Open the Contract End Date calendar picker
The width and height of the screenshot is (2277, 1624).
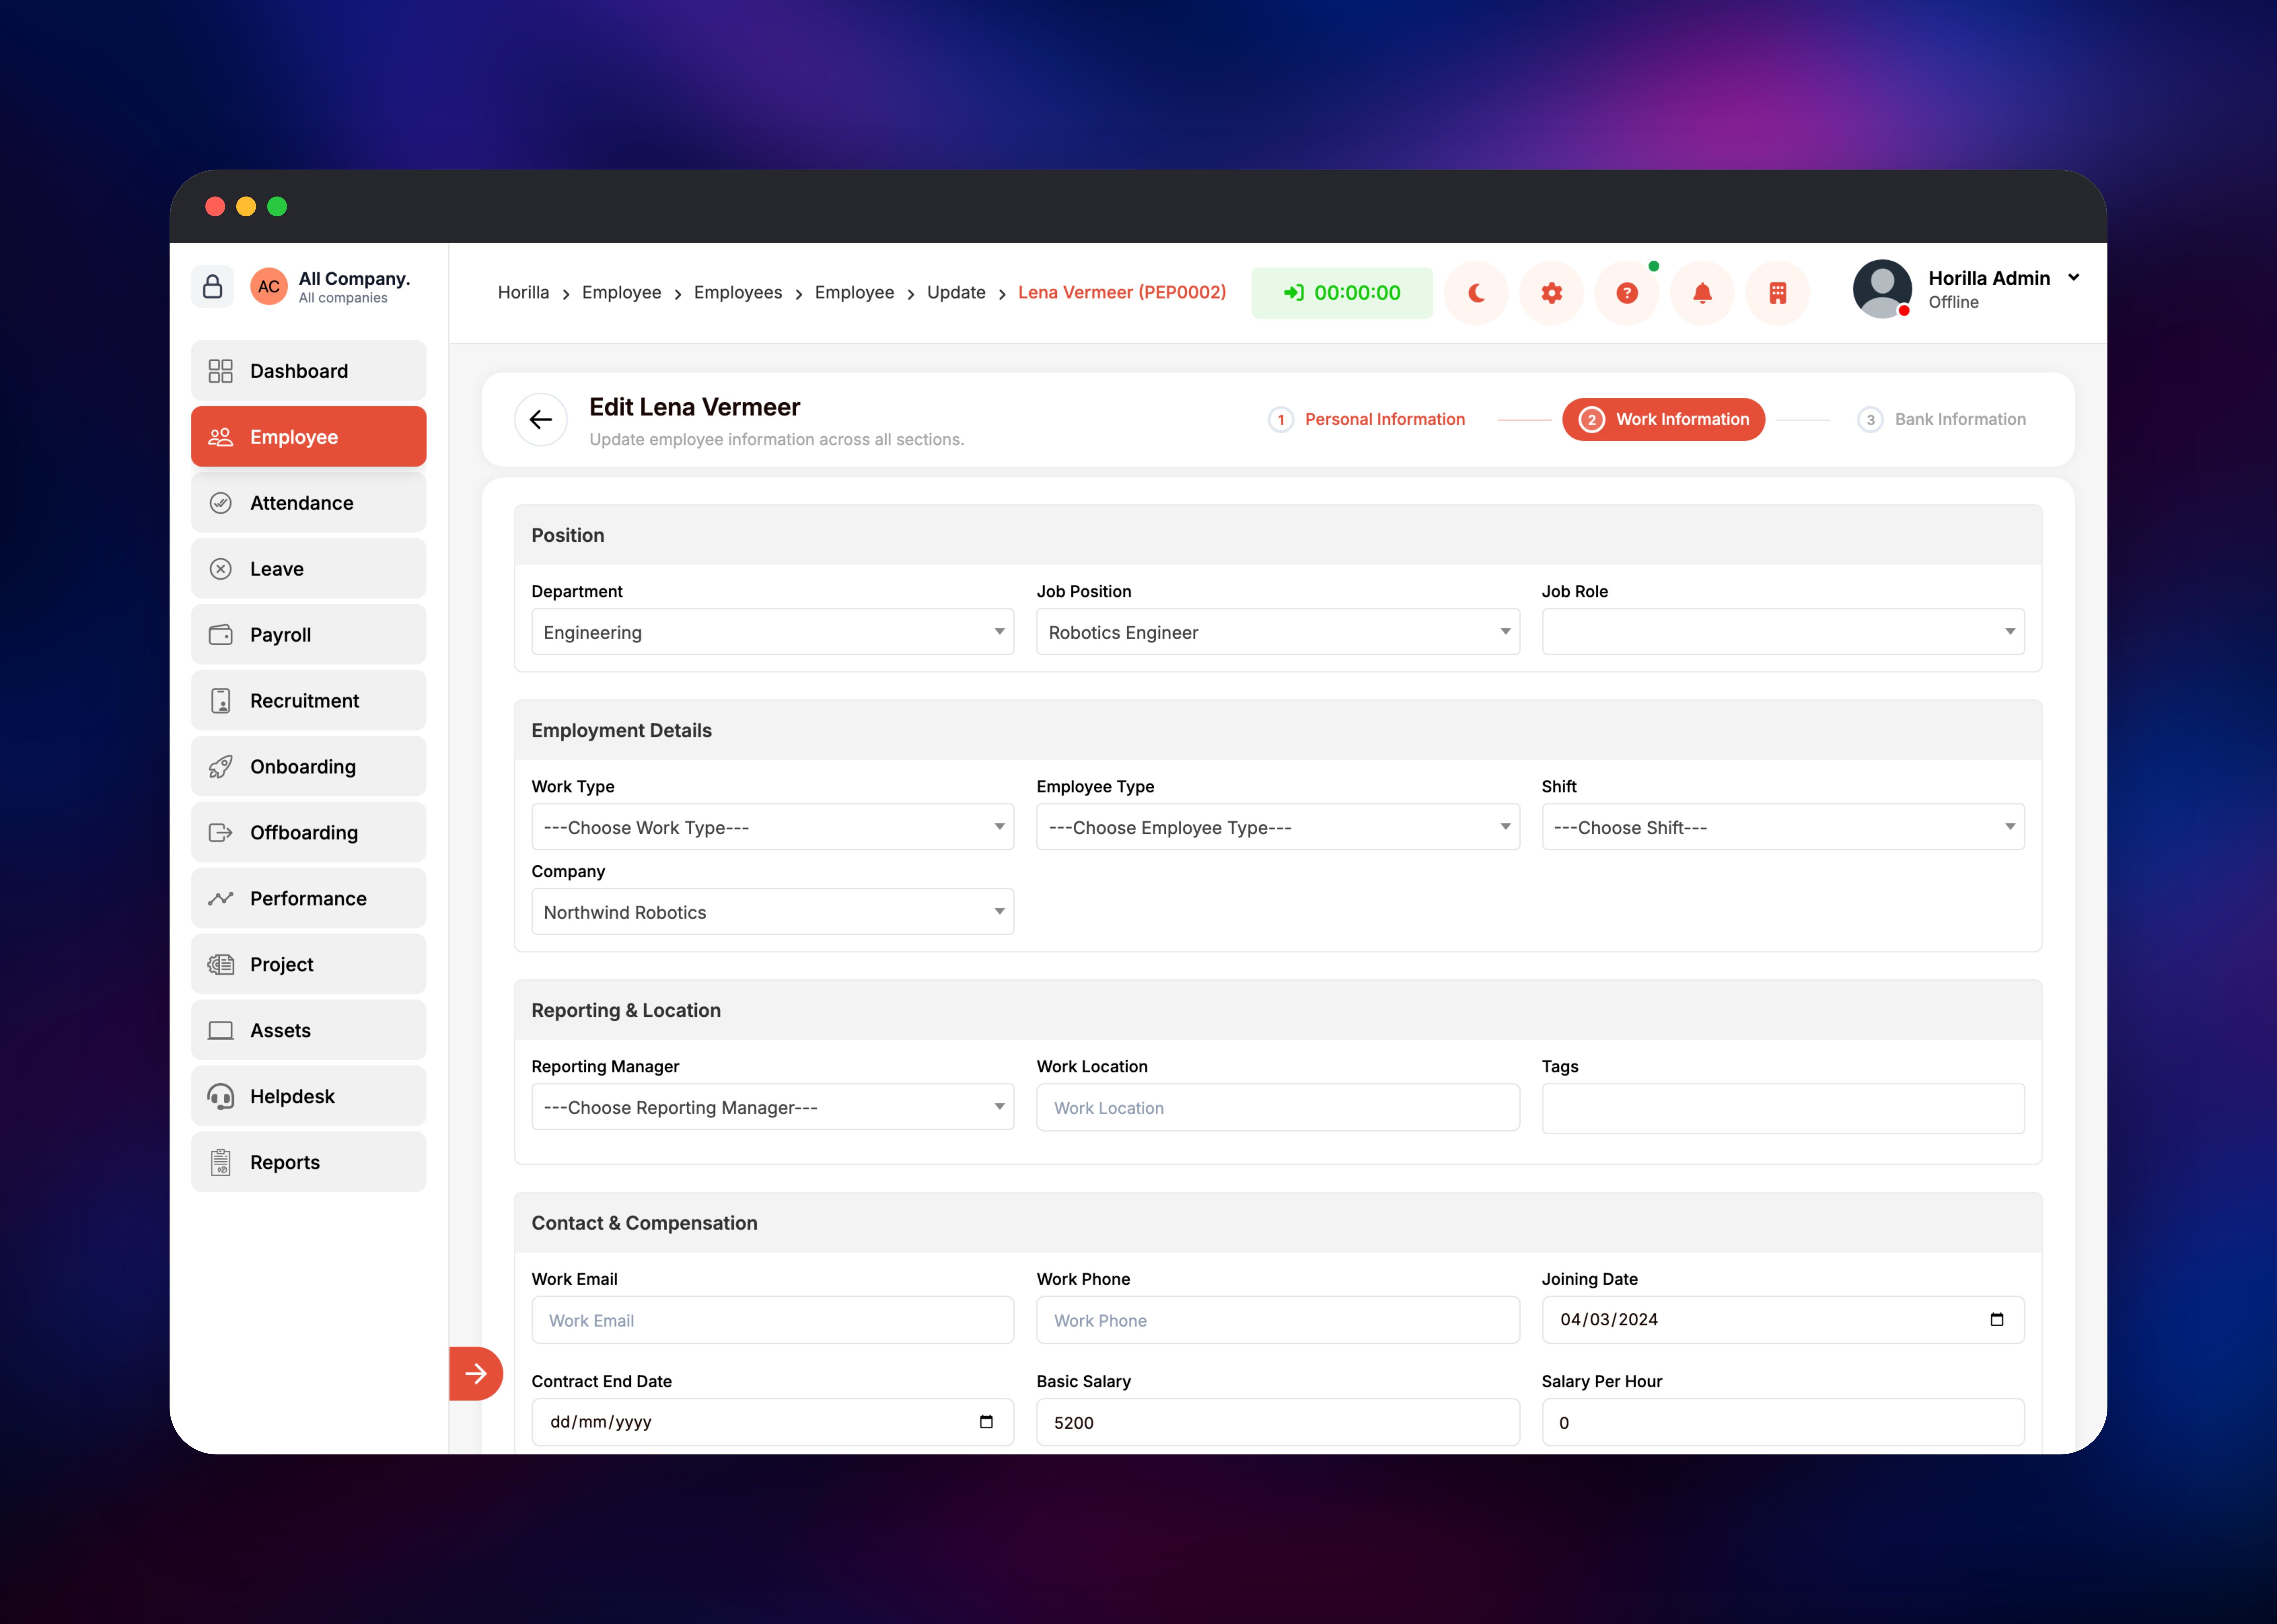click(986, 1422)
